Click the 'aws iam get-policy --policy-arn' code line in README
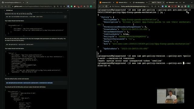This screenshot has height=109, width=194. coord(20,45)
